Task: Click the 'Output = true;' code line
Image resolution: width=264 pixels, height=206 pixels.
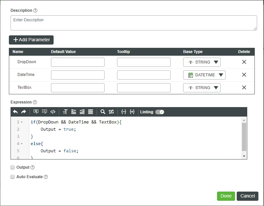Action: 58,129
